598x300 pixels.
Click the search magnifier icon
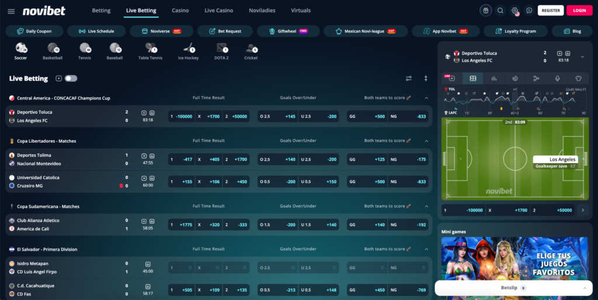(x=500, y=10)
